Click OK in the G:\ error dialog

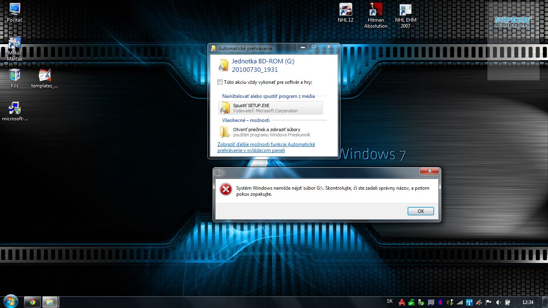coord(420,211)
